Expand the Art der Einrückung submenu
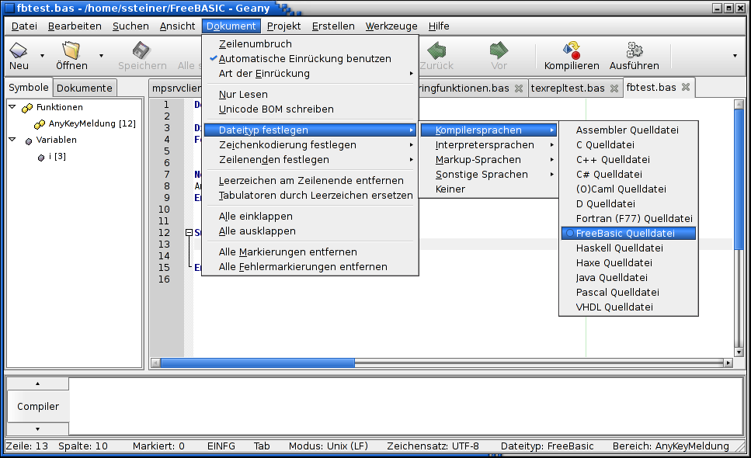The width and height of the screenshot is (751, 458). [x=311, y=74]
